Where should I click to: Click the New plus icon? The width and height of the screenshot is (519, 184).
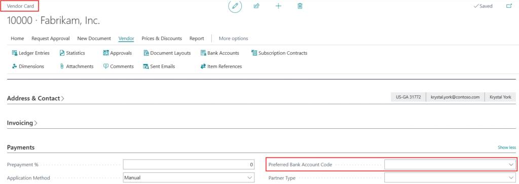279,6
